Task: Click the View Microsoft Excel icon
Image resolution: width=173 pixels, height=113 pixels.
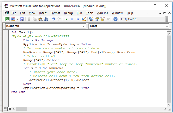Action: click(7, 19)
